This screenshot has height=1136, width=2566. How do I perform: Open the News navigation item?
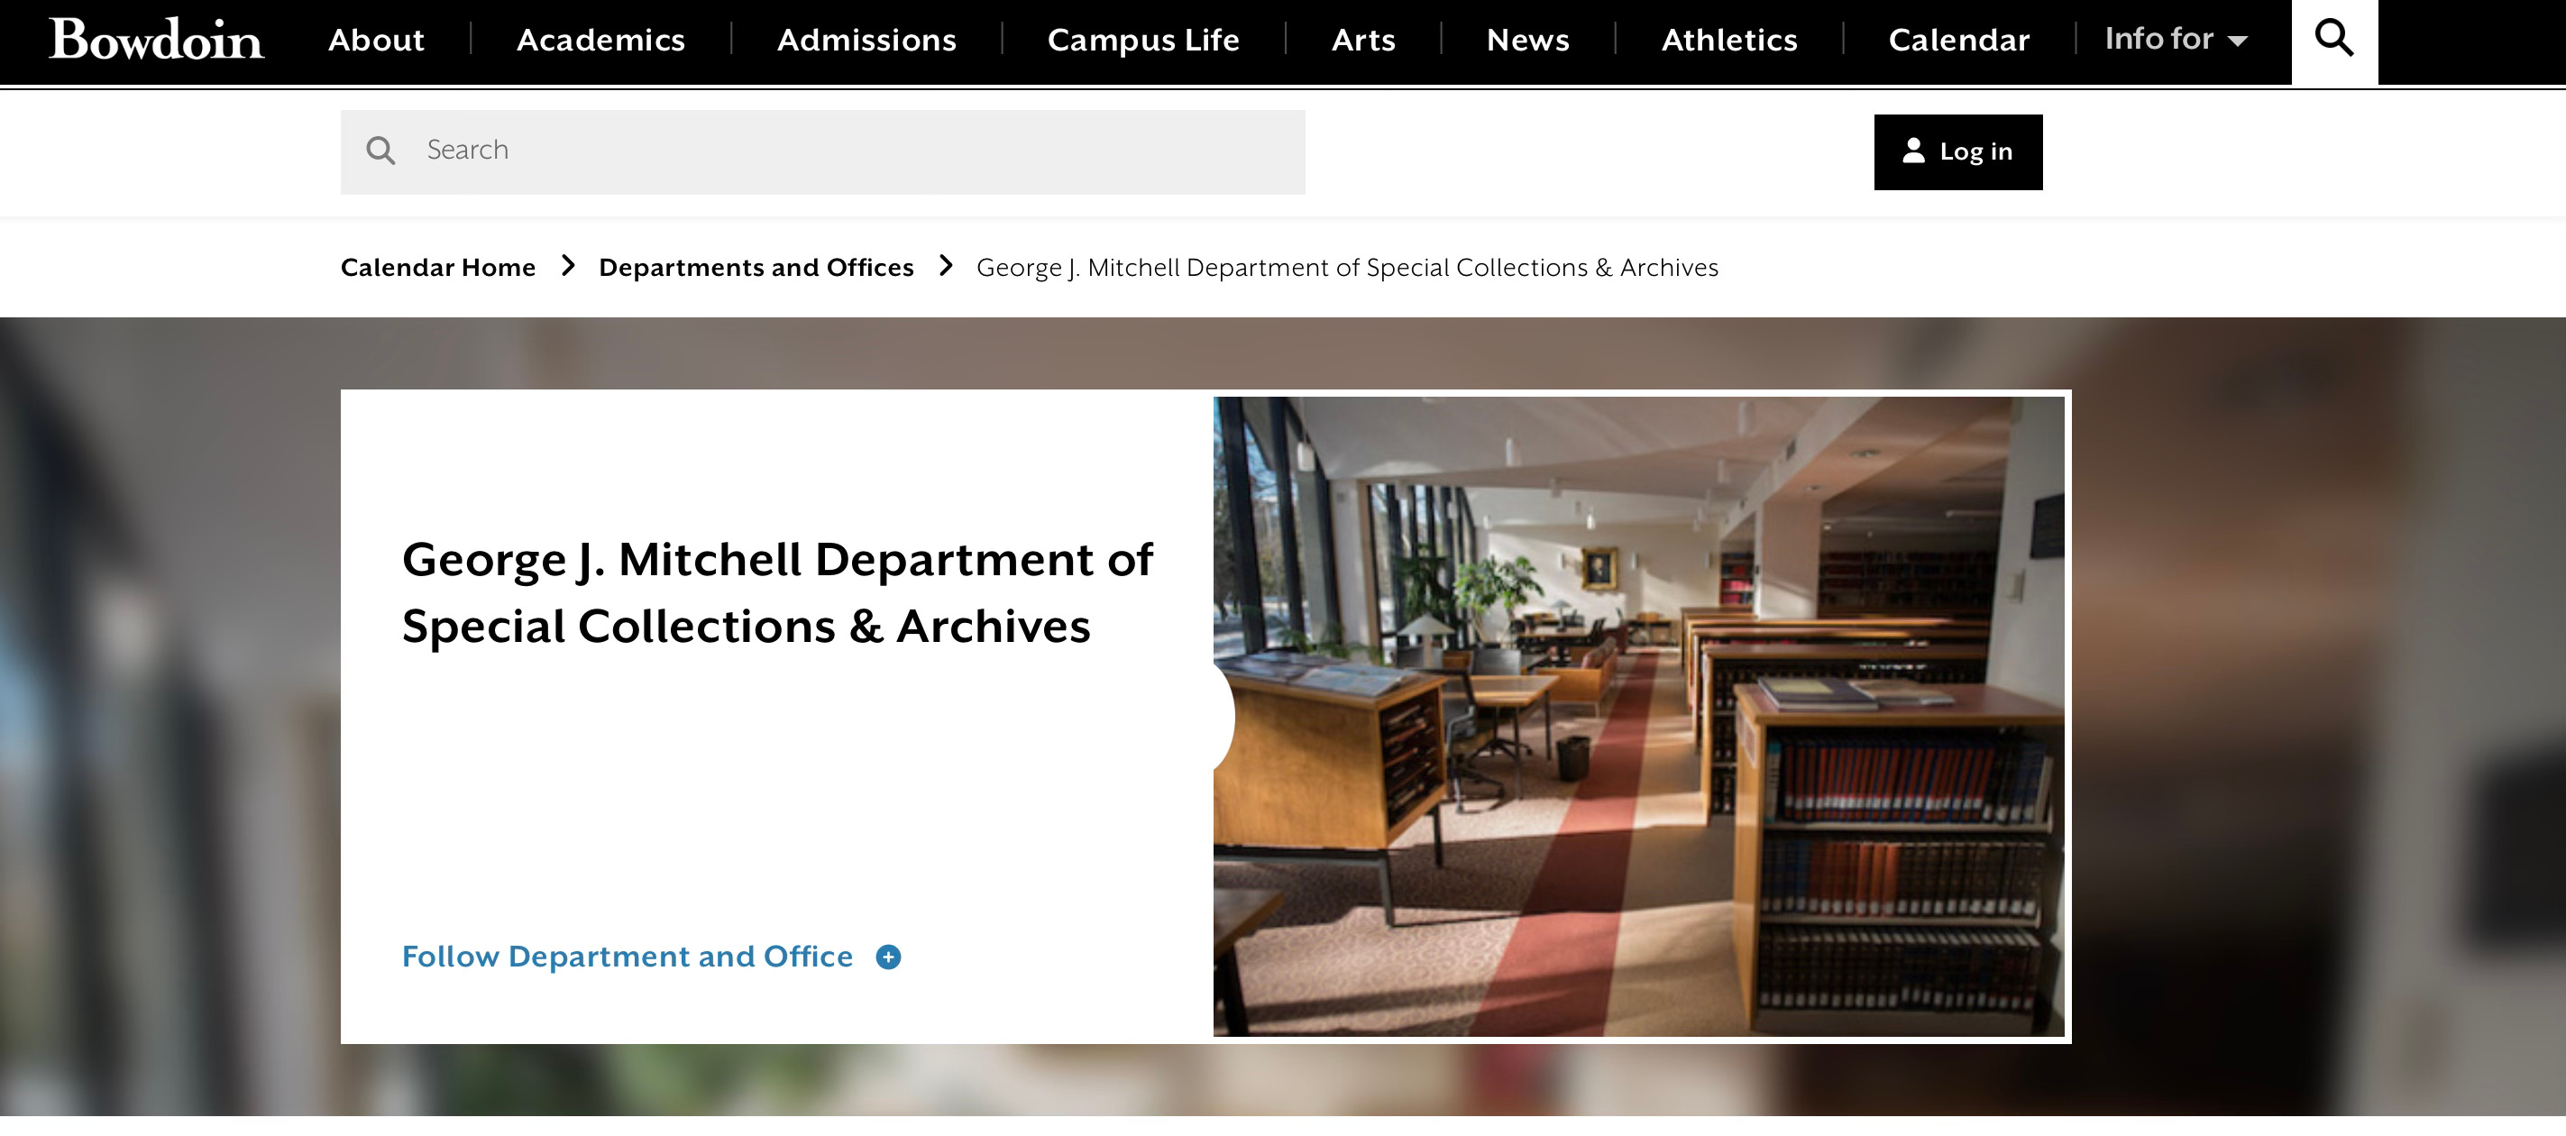(x=1527, y=40)
